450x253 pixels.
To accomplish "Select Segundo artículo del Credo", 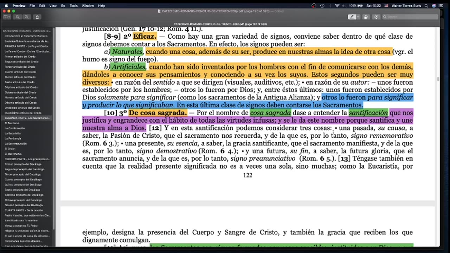I will coord(21,61).
